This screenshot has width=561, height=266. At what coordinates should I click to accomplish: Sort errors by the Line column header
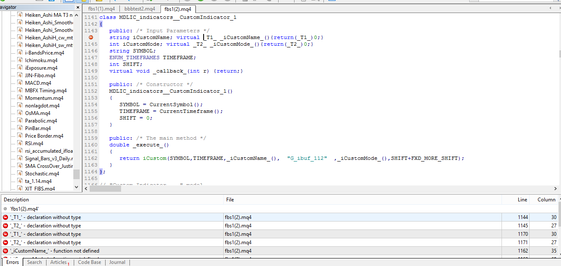click(515, 200)
